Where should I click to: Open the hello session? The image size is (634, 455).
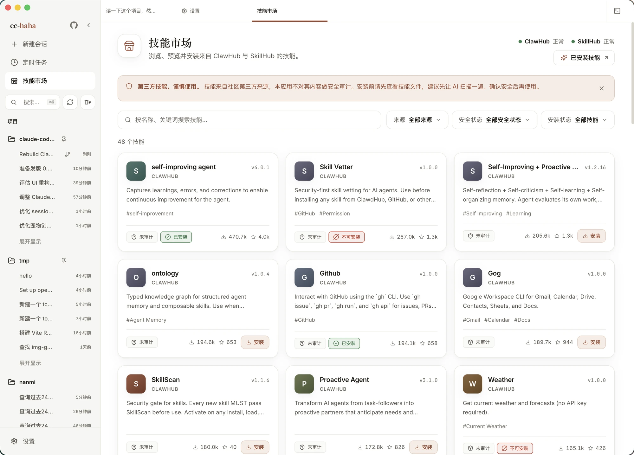click(50, 276)
